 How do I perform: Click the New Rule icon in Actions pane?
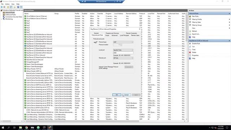click(190, 16)
